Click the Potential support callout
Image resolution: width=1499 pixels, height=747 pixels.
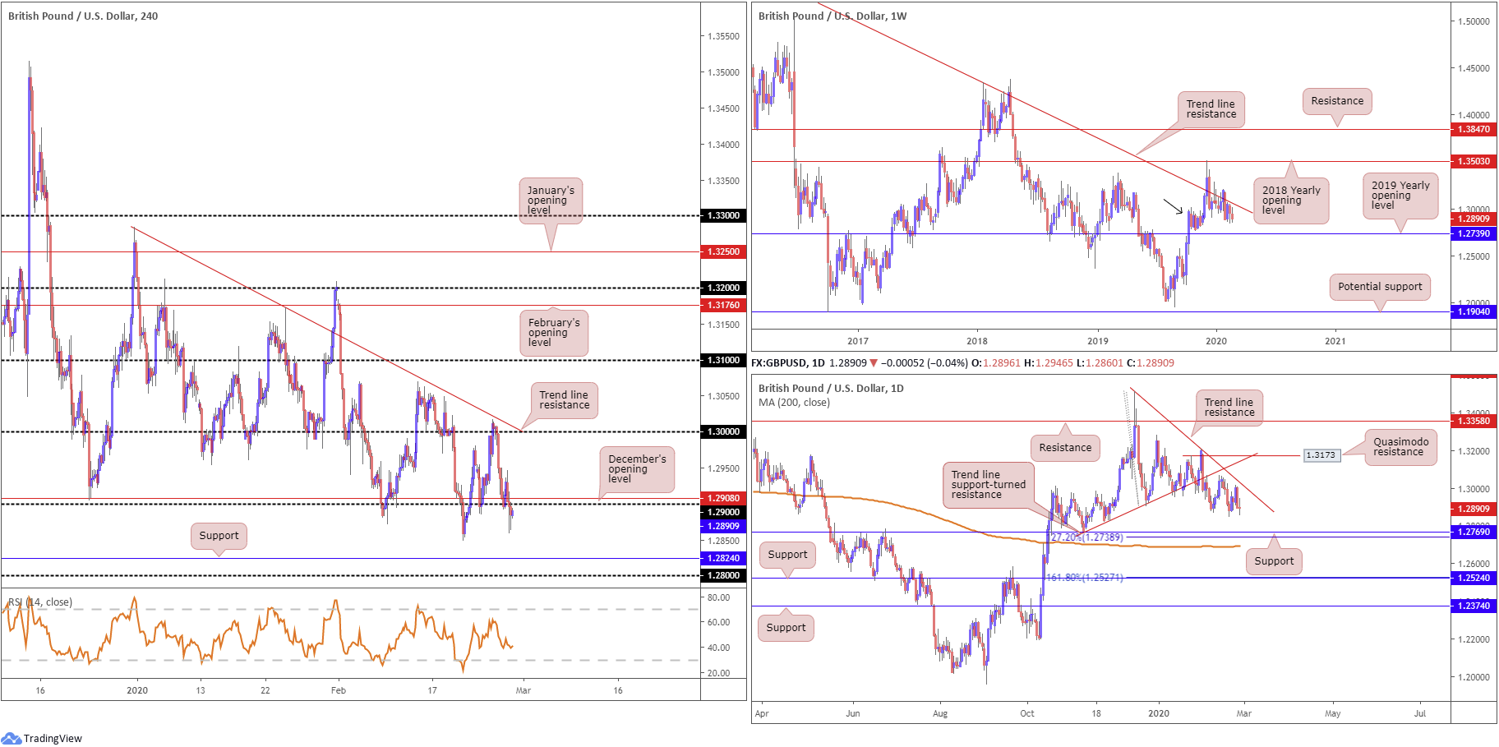(1379, 287)
